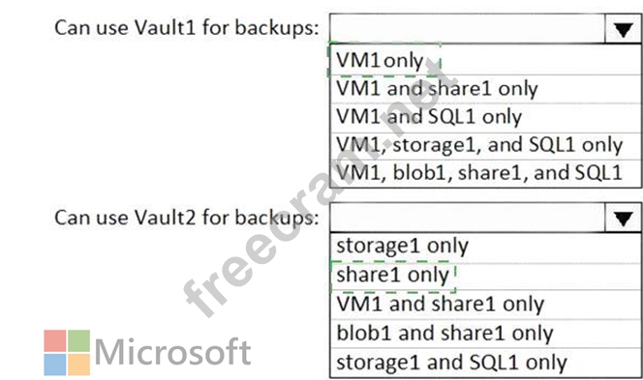This screenshot has width=643, height=380.
Task: Click the Vault2 backups combo box field
Action: point(485,218)
